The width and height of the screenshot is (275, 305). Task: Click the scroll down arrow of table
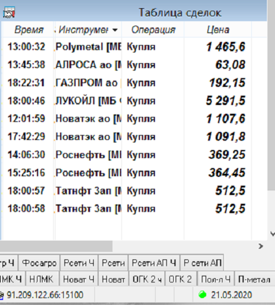point(272,234)
